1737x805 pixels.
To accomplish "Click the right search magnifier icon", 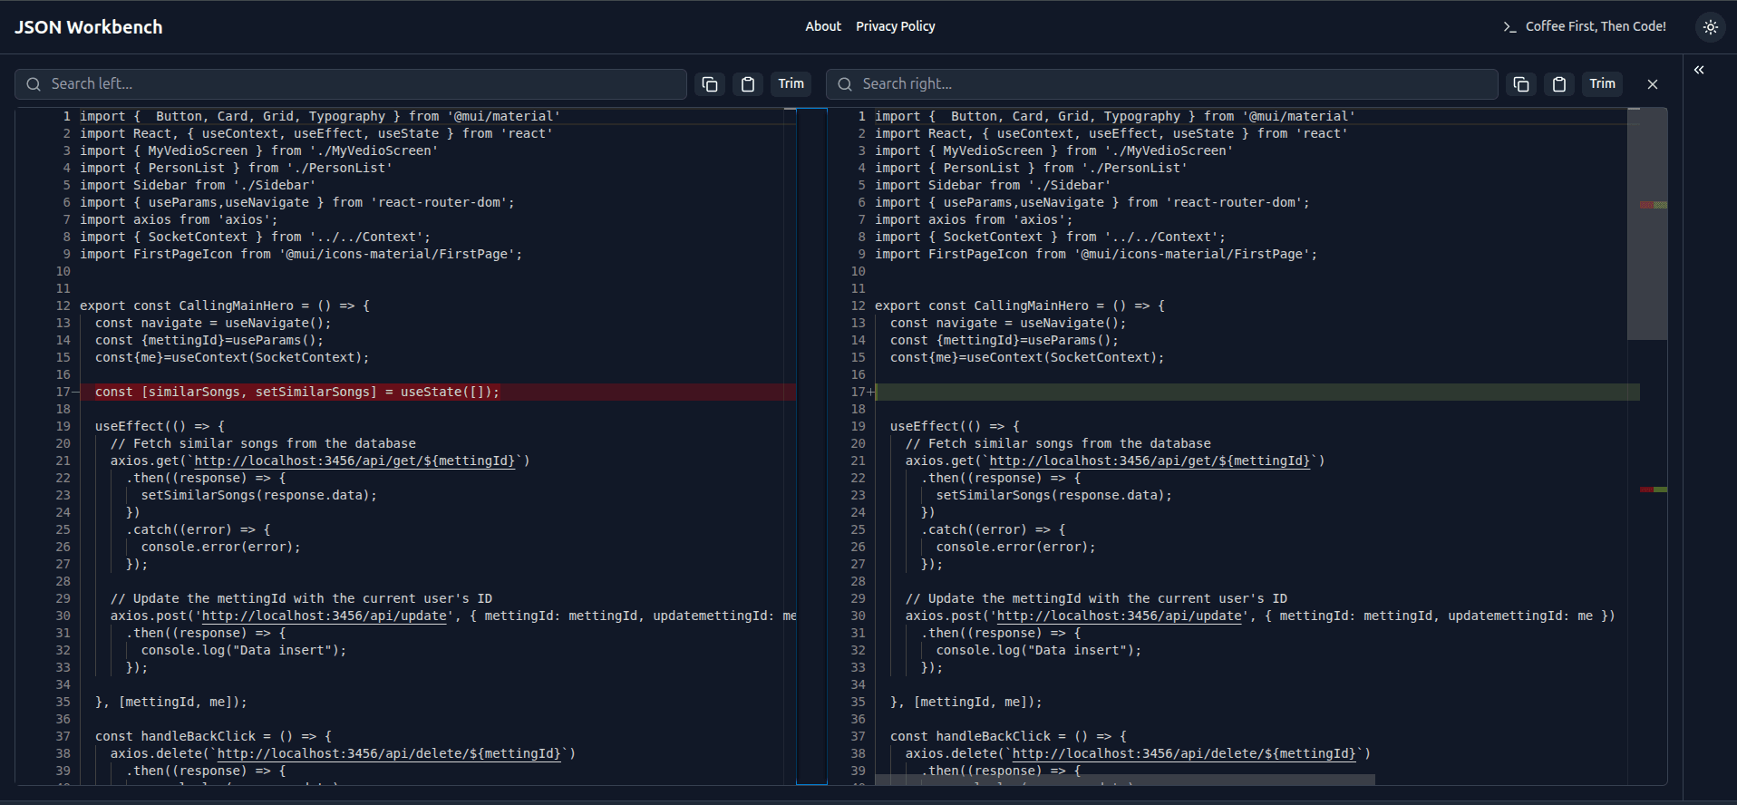I will 845,84.
